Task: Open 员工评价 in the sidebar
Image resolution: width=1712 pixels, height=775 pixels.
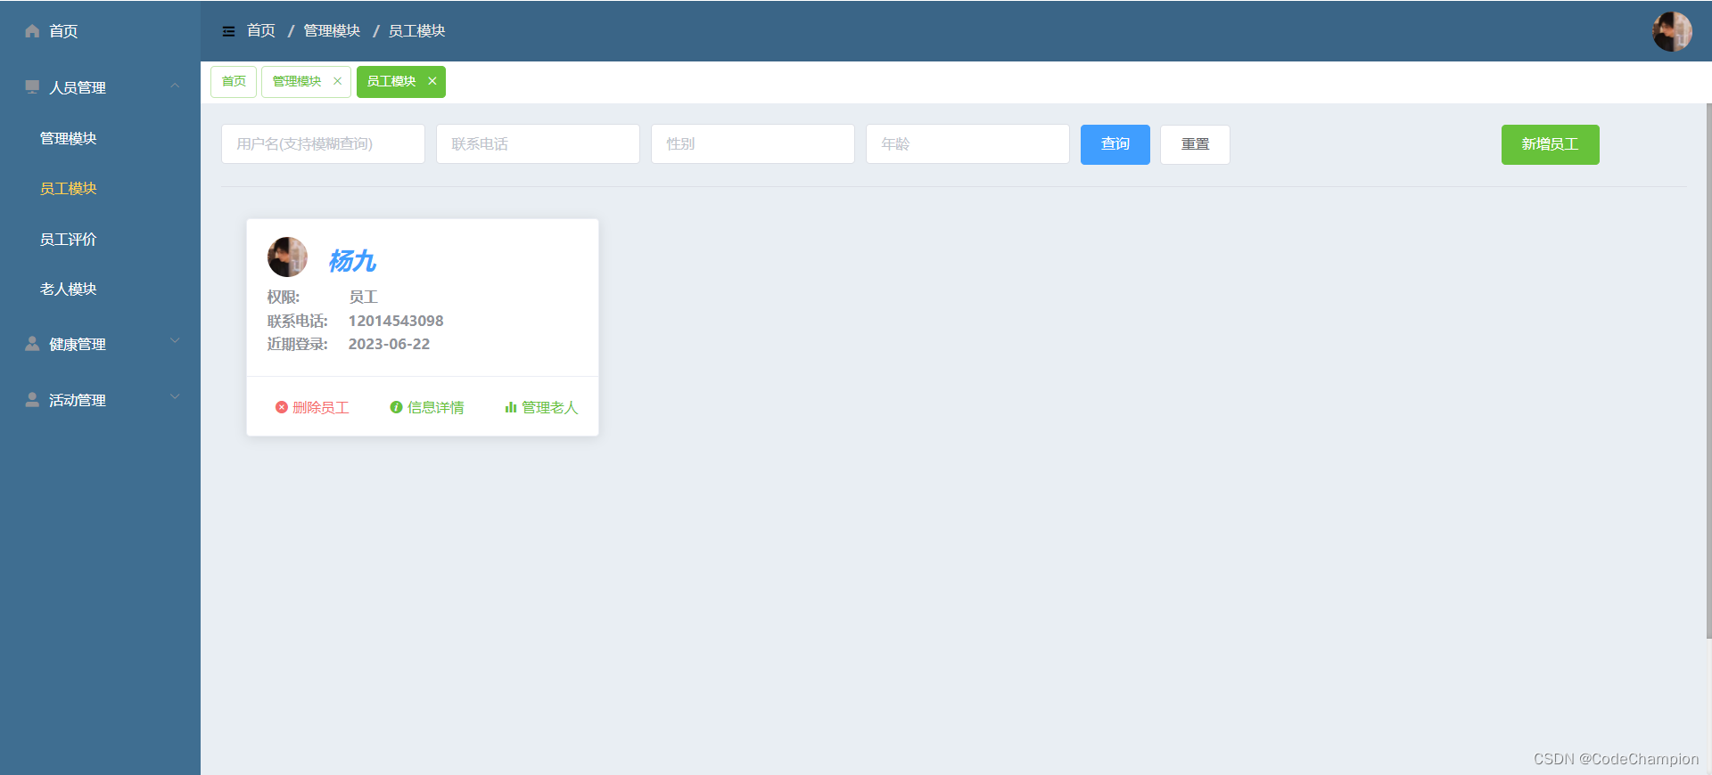Action: coord(69,239)
